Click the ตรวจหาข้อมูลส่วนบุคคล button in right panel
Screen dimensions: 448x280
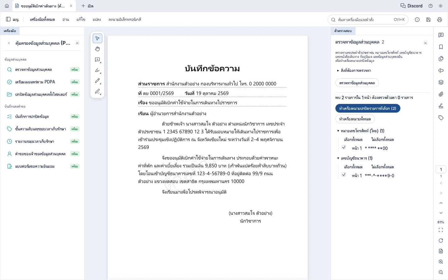pos(357,83)
